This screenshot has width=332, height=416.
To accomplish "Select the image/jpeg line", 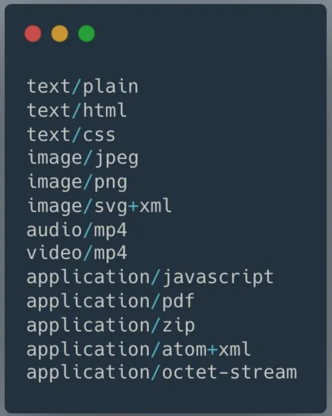I will pos(82,158).
